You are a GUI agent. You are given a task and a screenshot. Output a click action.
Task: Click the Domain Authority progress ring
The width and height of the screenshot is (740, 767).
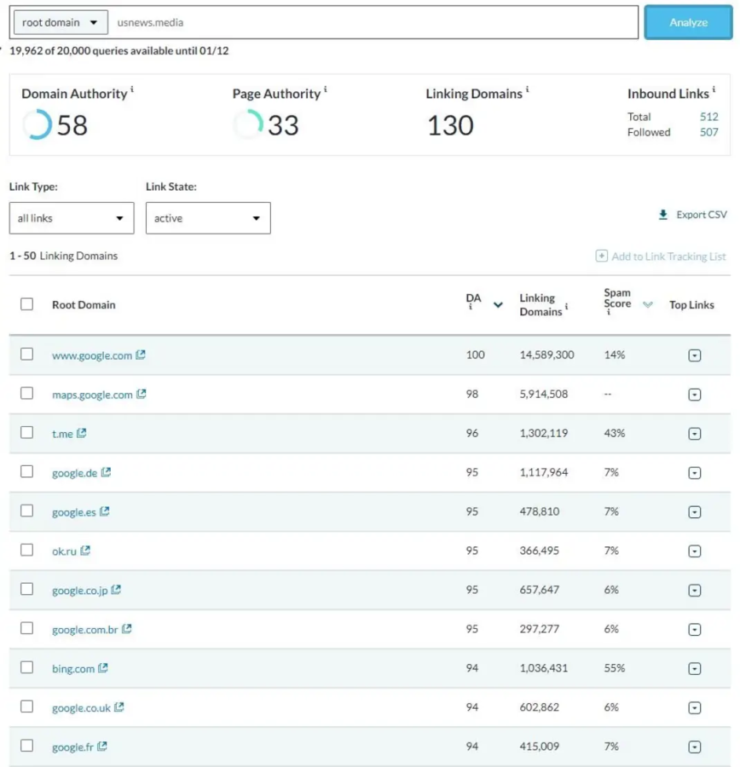pos(37,124)
